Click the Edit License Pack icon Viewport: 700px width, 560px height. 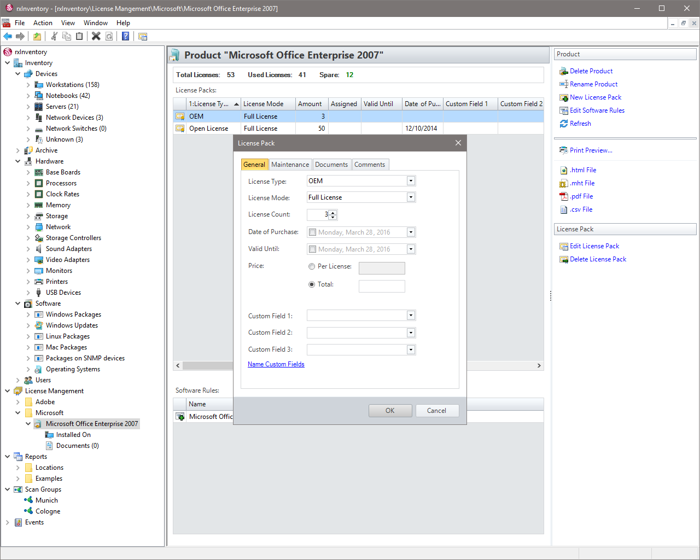click(564, 246)
